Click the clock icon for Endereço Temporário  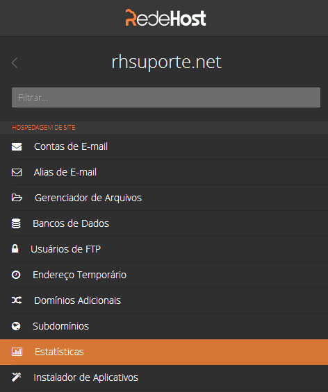pyautogui.click(x=16, y=275)
